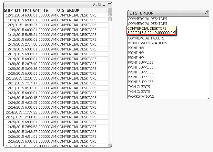The image size is (213, 152).
Task: Click timestamp 2/25/2015 6:00:01.000000 AM
Action: coord(32,122)
